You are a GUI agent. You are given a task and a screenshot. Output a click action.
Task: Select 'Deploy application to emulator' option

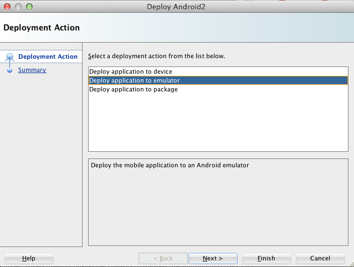pyautogui.click(x=218, y=80)
